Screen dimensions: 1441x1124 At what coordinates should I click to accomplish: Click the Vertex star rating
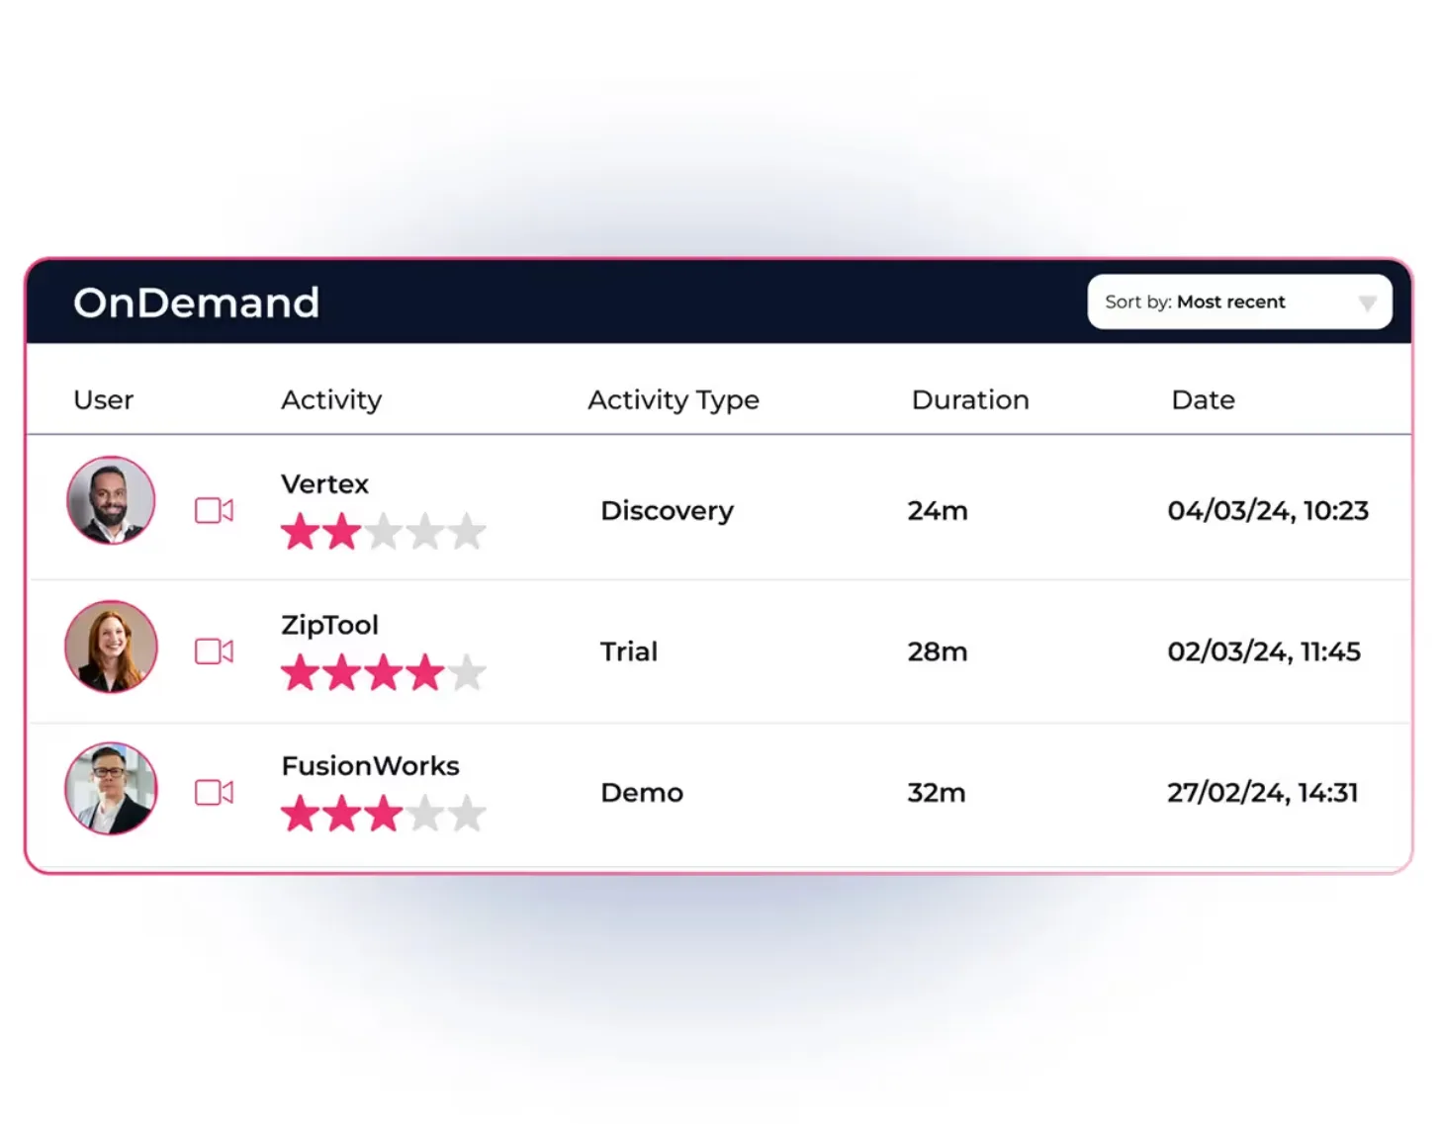click(x=383, y=532)
